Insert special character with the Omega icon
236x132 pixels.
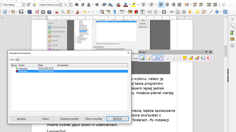tap(164, 12)
